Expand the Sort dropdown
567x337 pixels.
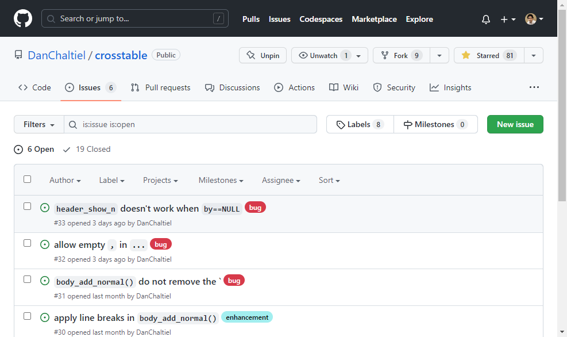(x=329, y=180)
